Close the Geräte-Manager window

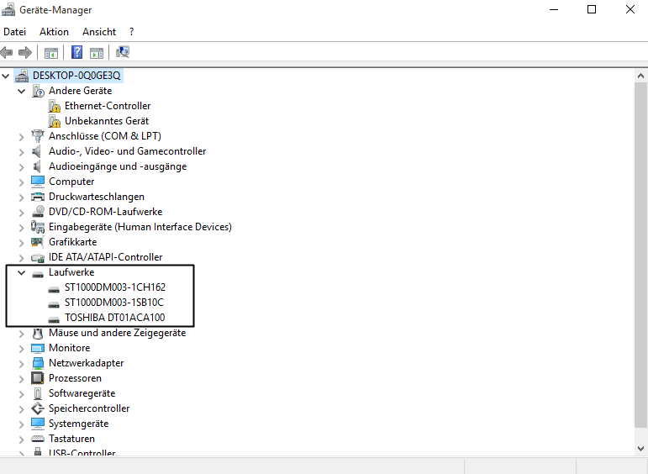pos(630,9)
